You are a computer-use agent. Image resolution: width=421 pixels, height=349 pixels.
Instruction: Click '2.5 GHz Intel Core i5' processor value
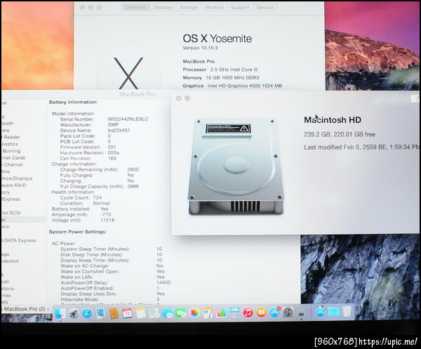click(x=234, y=69)
